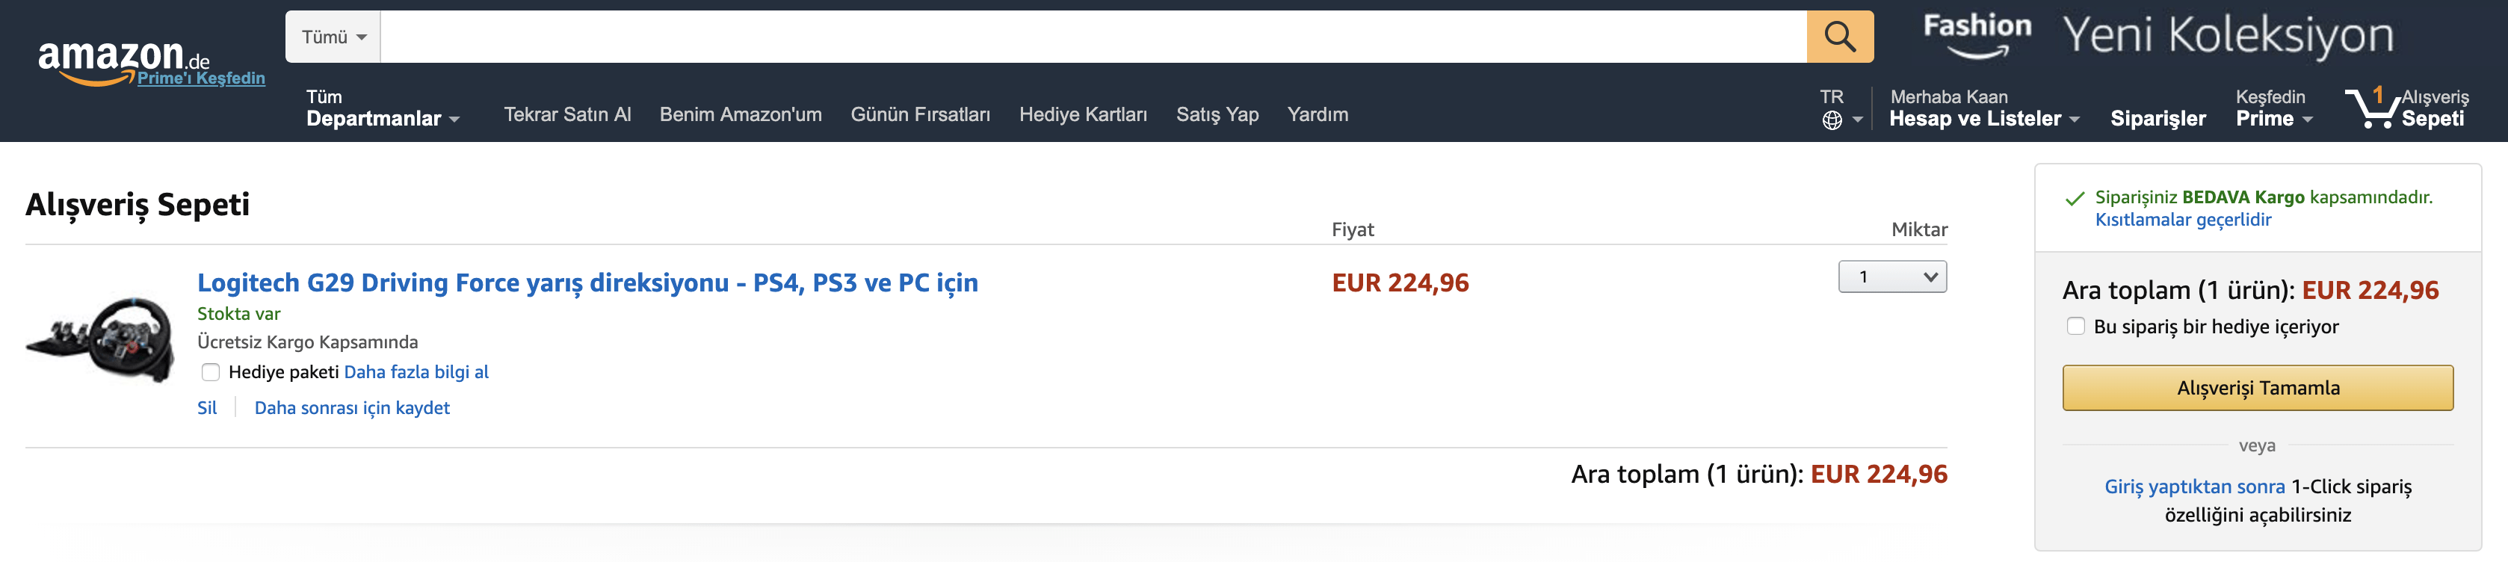Click the Logitech G29 product thumbnail
The width and height of the screenshot is (2508, 562).
(x=101, y=339)
